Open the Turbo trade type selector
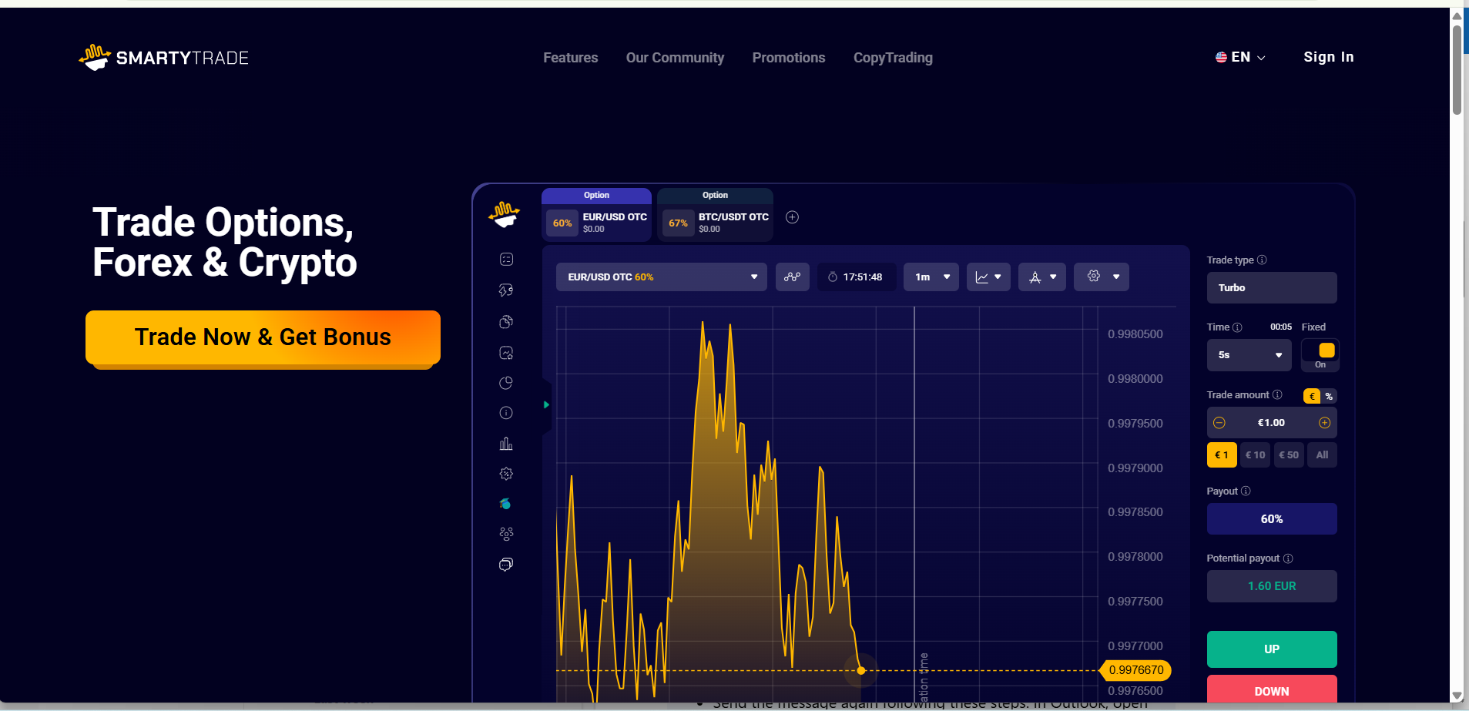This screenshot has width=1469, height=711. (x=1272, y=287)
